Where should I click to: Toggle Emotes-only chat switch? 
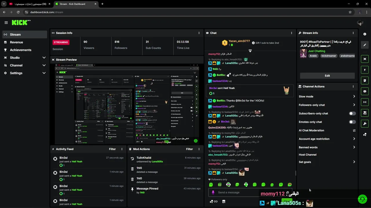tap(352, 122)
